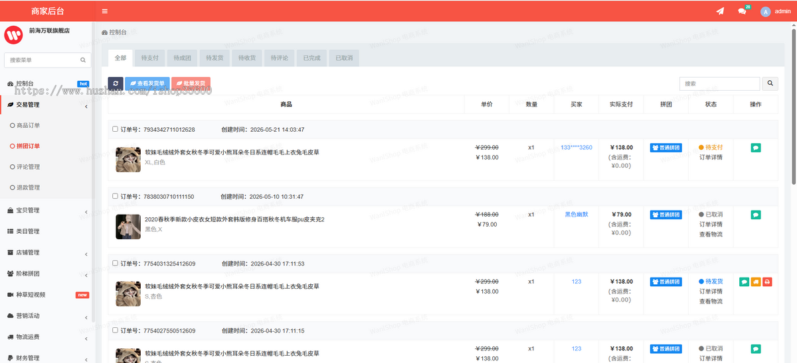
Task: Open leather jacket thumbnail of order 7838030710111150
Action: point(128,227)
